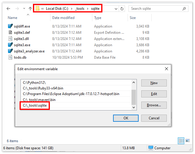Click the Forward navigation arrow

17,9
